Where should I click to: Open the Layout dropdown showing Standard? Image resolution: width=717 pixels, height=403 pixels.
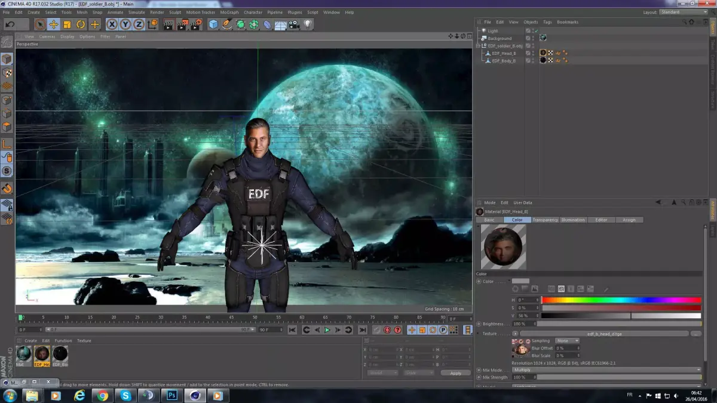684,12
